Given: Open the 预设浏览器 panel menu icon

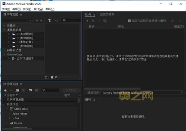Looking at the screenshot, I should pyautogui.click(x=21, y=84).
